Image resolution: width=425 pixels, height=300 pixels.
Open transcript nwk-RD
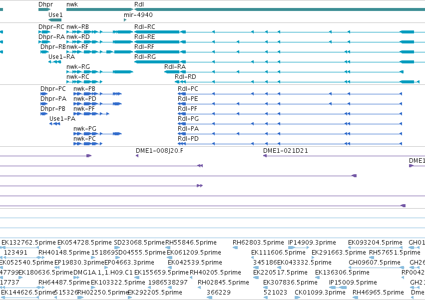tap(78, 37)
